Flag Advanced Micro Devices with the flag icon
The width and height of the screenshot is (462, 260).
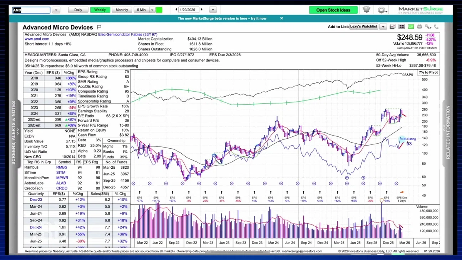[x=99, y=27]
